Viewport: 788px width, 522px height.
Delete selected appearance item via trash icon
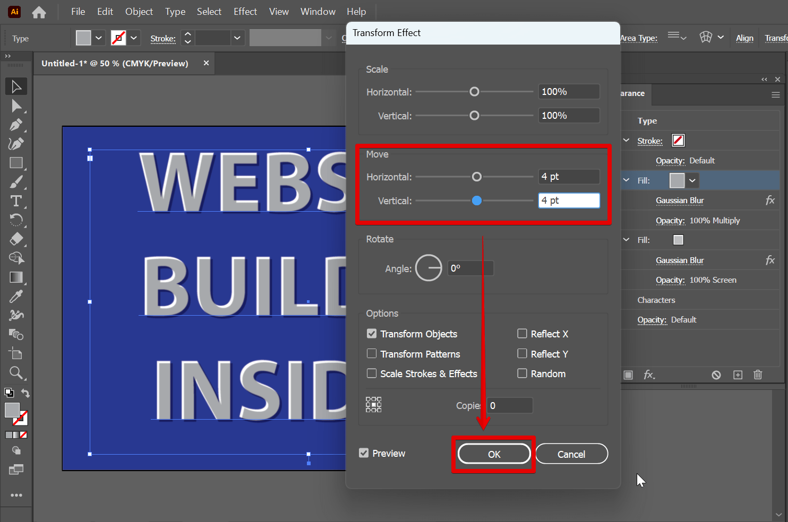(x=758, y=375)
